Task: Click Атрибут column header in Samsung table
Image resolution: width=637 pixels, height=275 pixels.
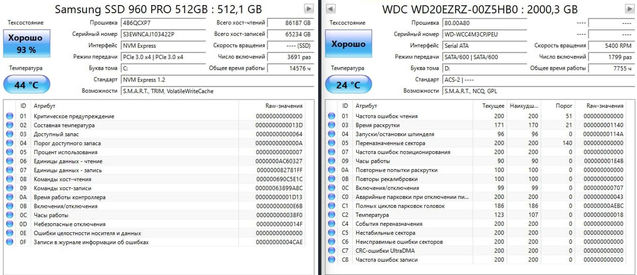Action: click(x=135, y=106)
